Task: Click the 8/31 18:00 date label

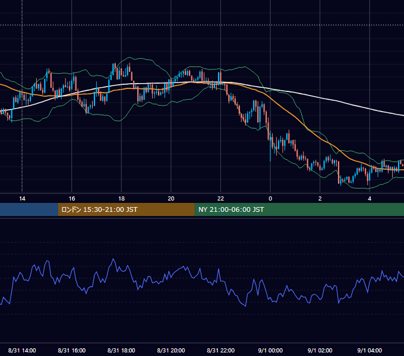Action: tap(121, 350)
